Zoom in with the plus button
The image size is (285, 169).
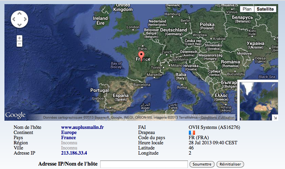[x=20, y=38]
